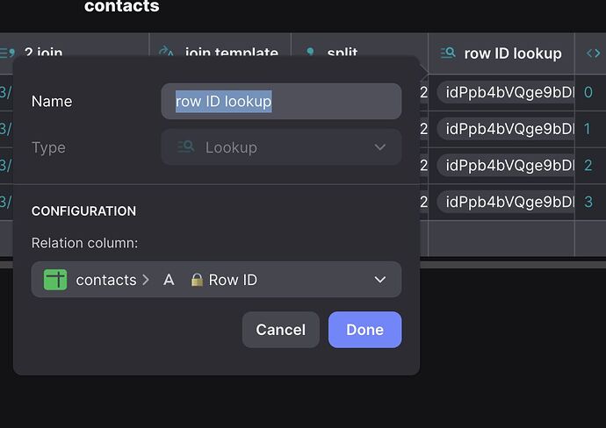606x428 pixels.
Task: Click the 2 join column header icon
Action: pyautogui.click(x=5, y=53)
